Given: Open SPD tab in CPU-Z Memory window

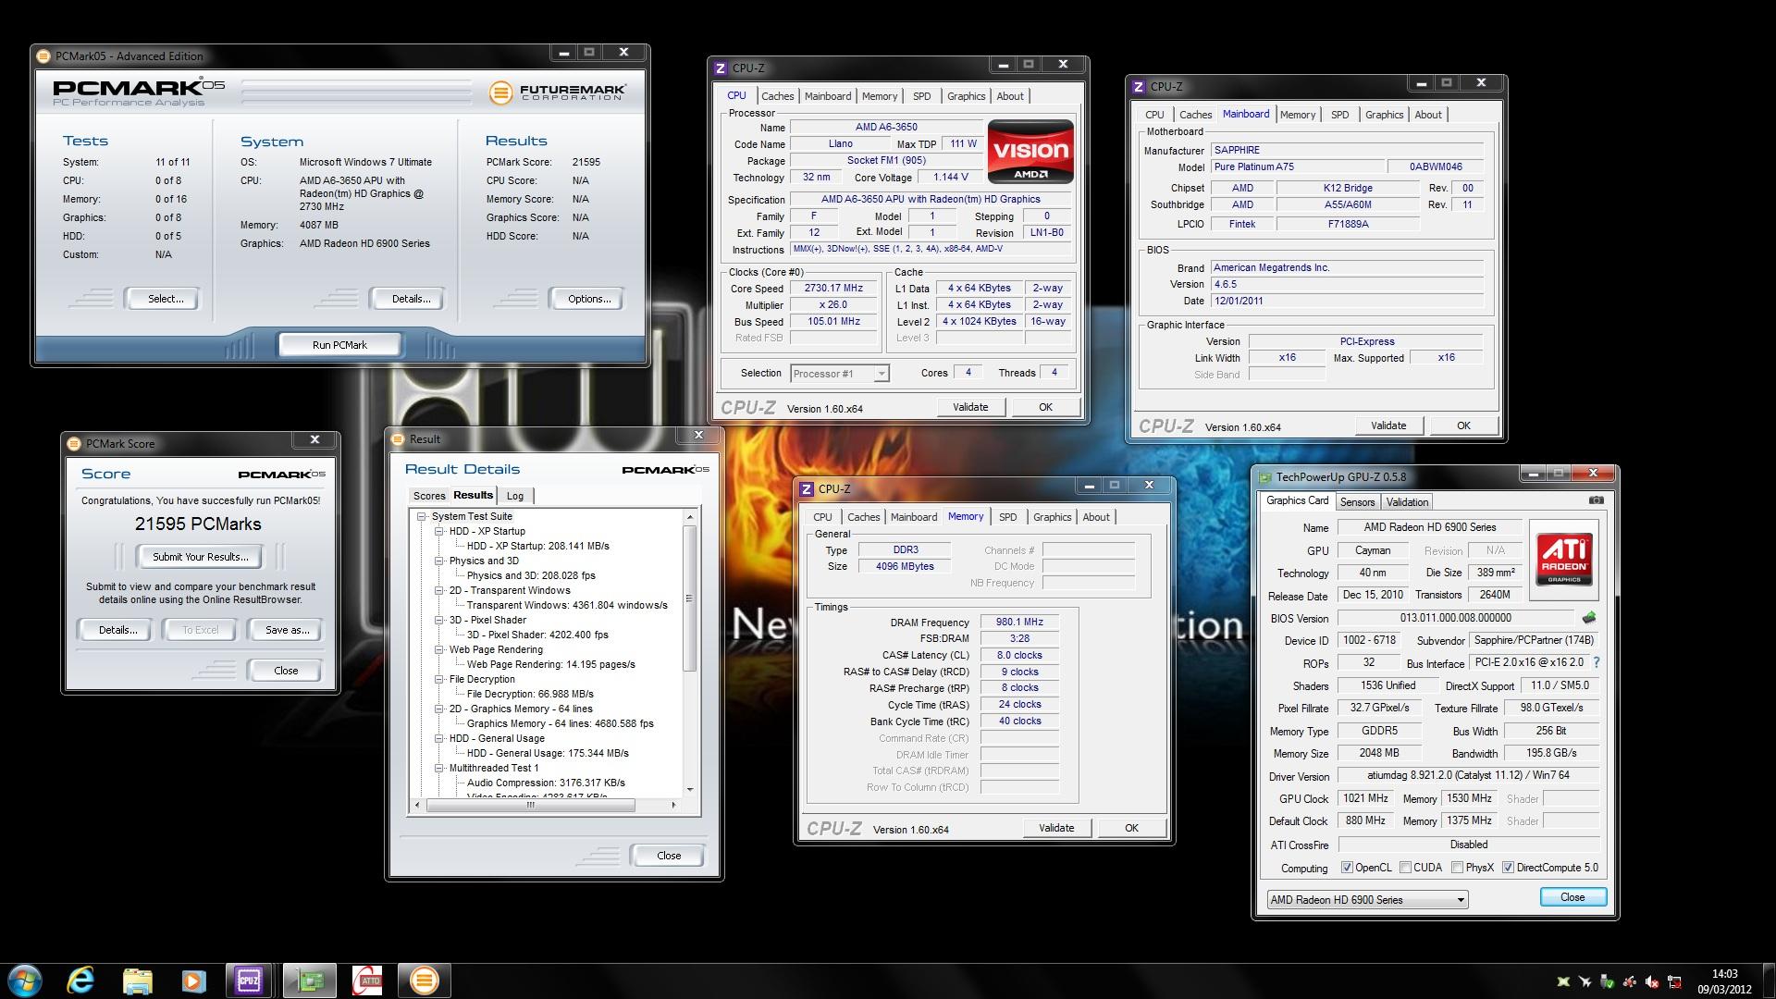Looking at the screenshot, I should 1008,517.
